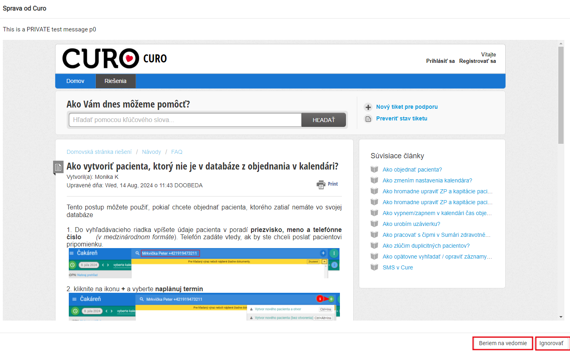
Task: Click the scrollbar down arrow
Action: pyautogui.click(x=561, y=317)
